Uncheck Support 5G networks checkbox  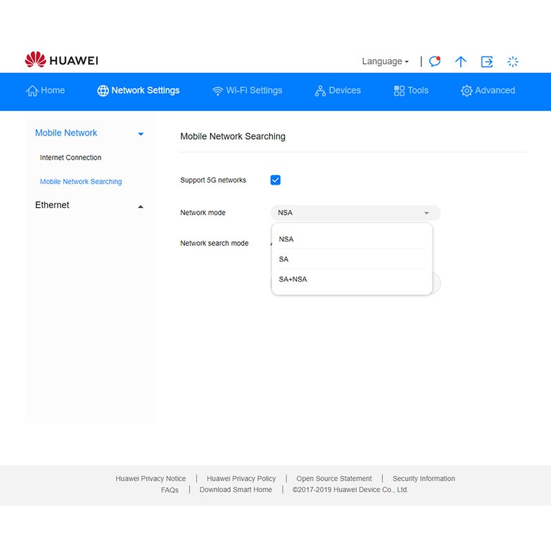coord(275,180)
